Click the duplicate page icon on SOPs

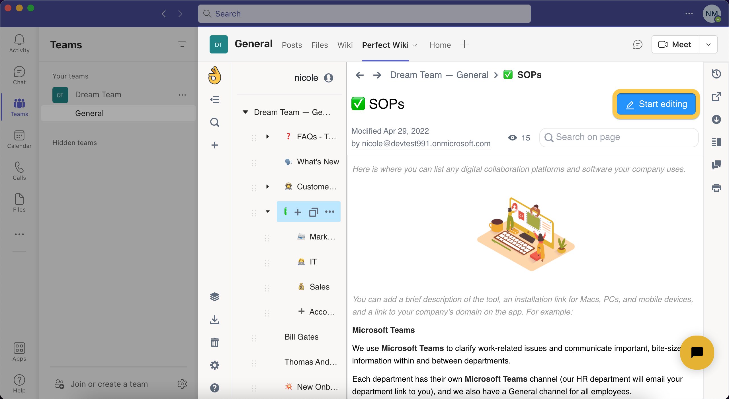click(x=314, y=212)
